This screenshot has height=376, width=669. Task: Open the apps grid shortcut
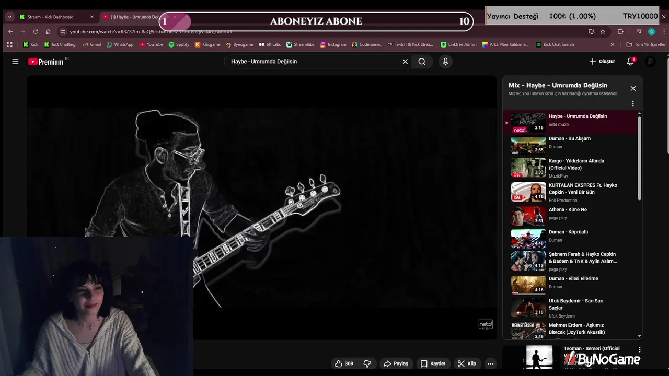pyautogui.click(x=9, y=44)
